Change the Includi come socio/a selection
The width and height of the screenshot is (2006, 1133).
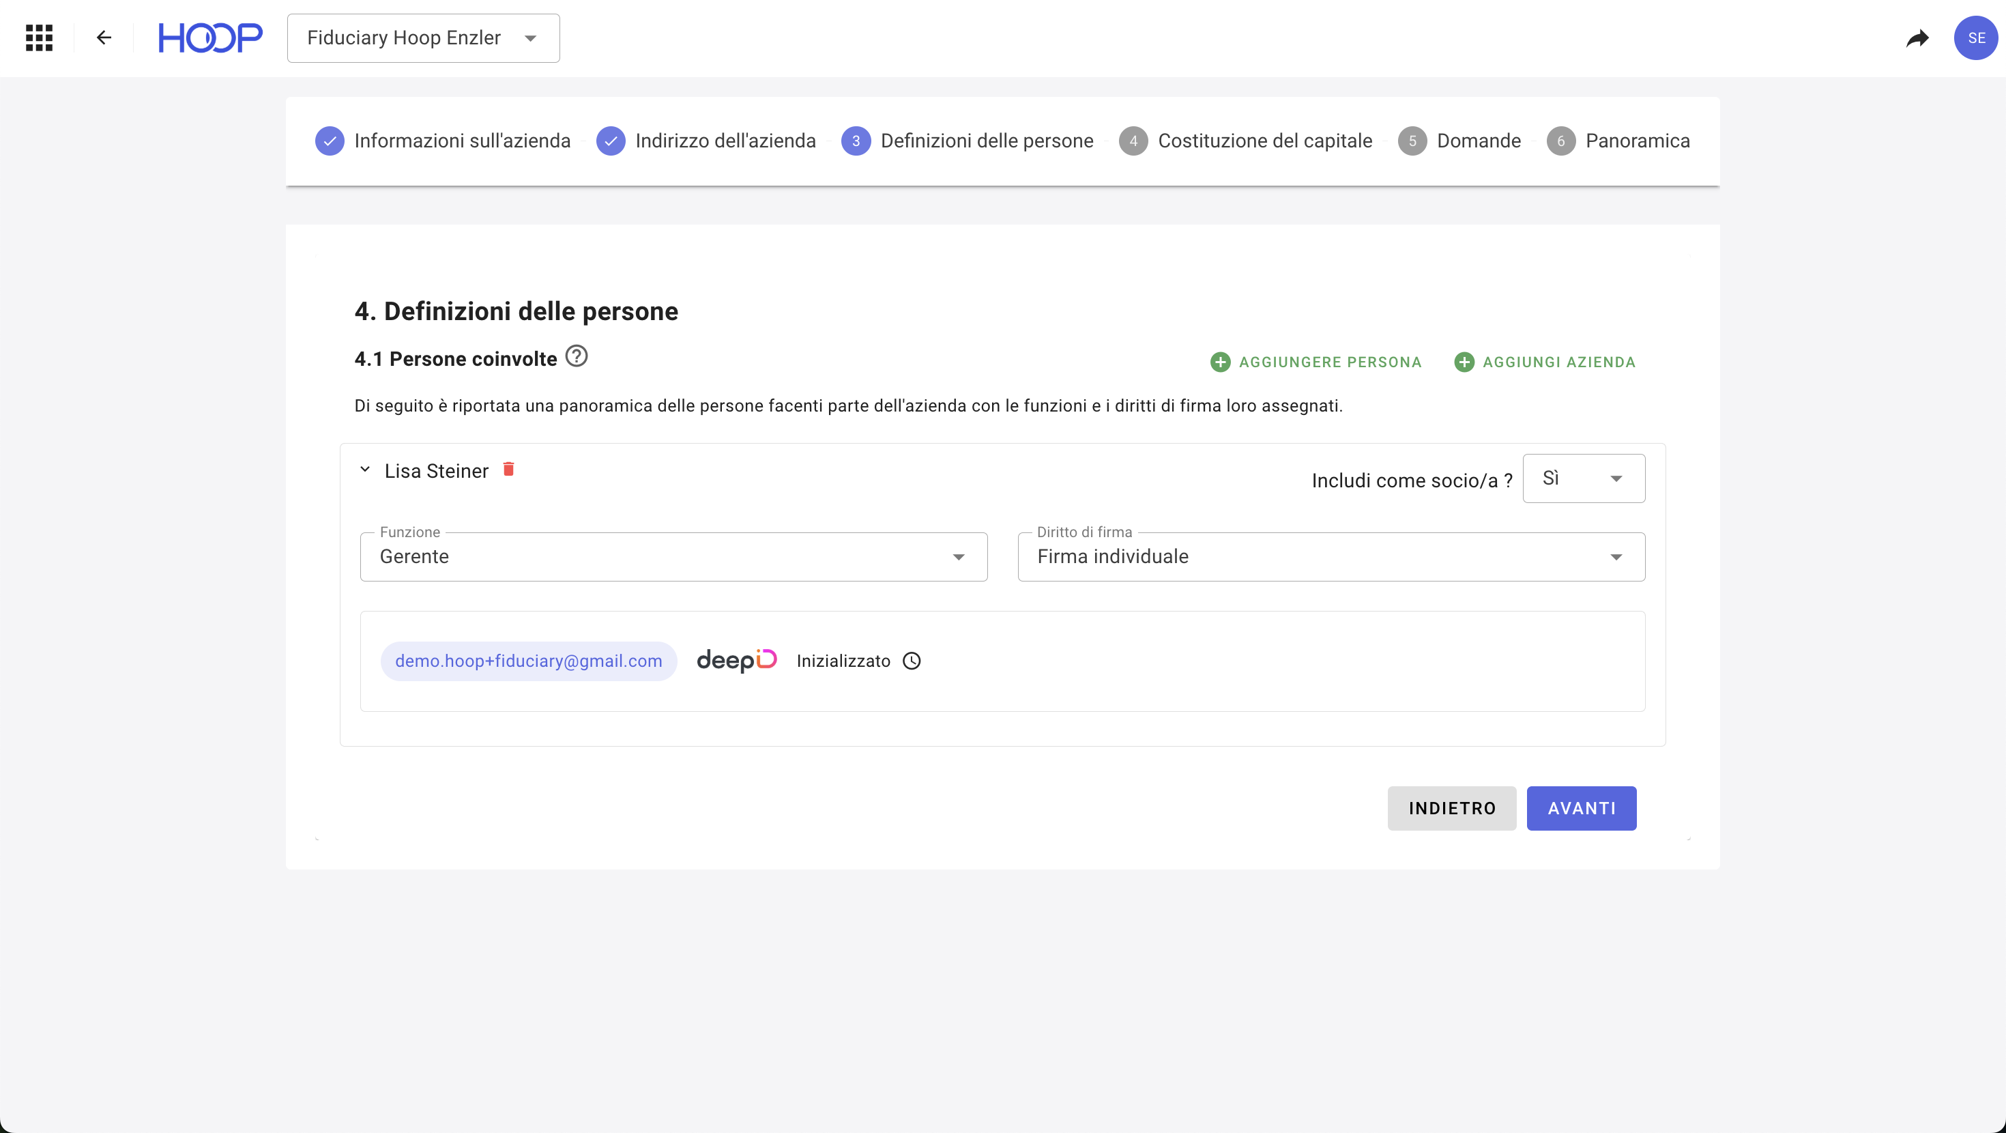tap(1583, 478)
